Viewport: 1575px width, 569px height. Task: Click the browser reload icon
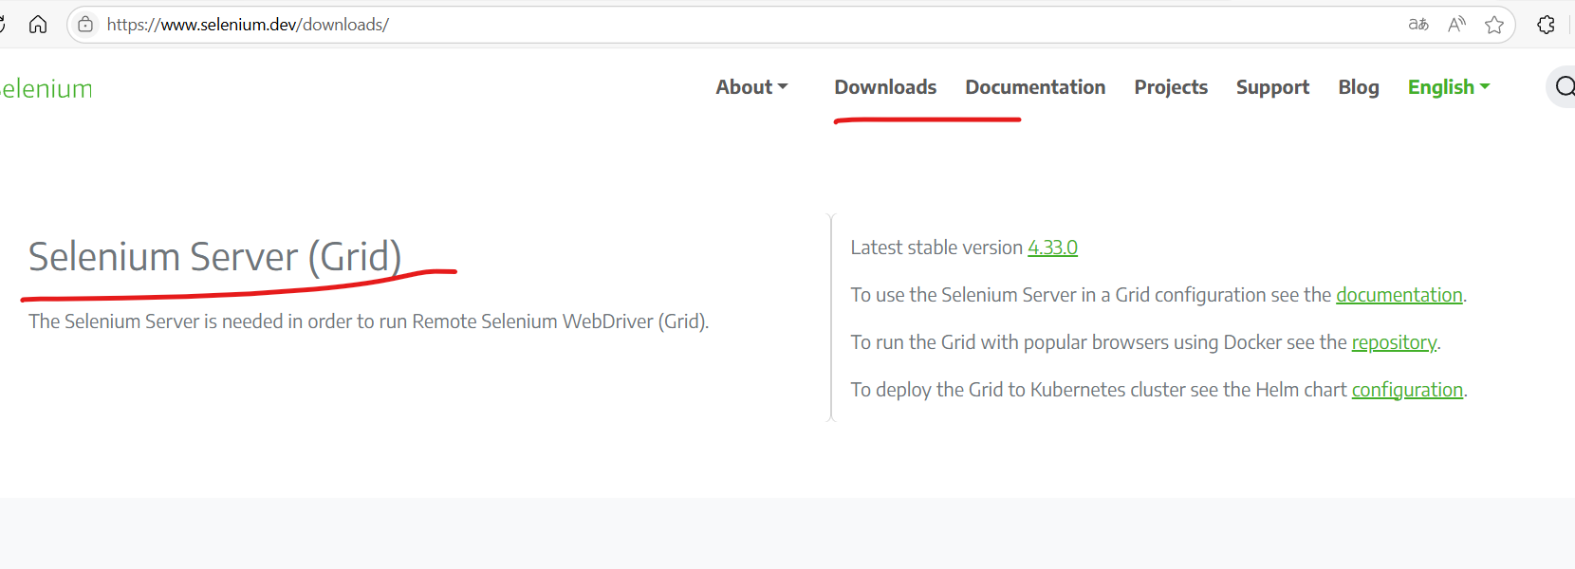click(3, 25)
